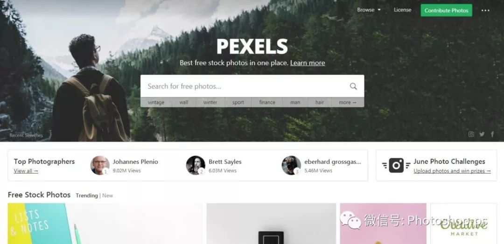This screenshot has height=244, width=504.
Task: Expand the Browse dropdown menu
Action: pos(369,10)
